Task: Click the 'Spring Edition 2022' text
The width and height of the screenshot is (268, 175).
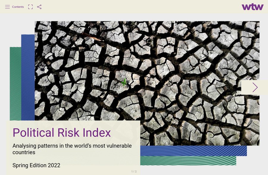Action: coord(36,165)
